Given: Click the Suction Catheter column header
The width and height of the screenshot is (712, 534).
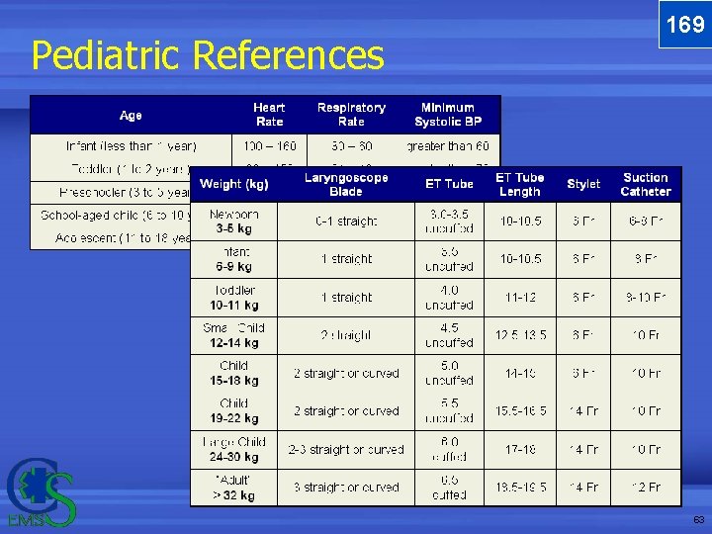Looking at the screenshot, I should tap(646, 184).
